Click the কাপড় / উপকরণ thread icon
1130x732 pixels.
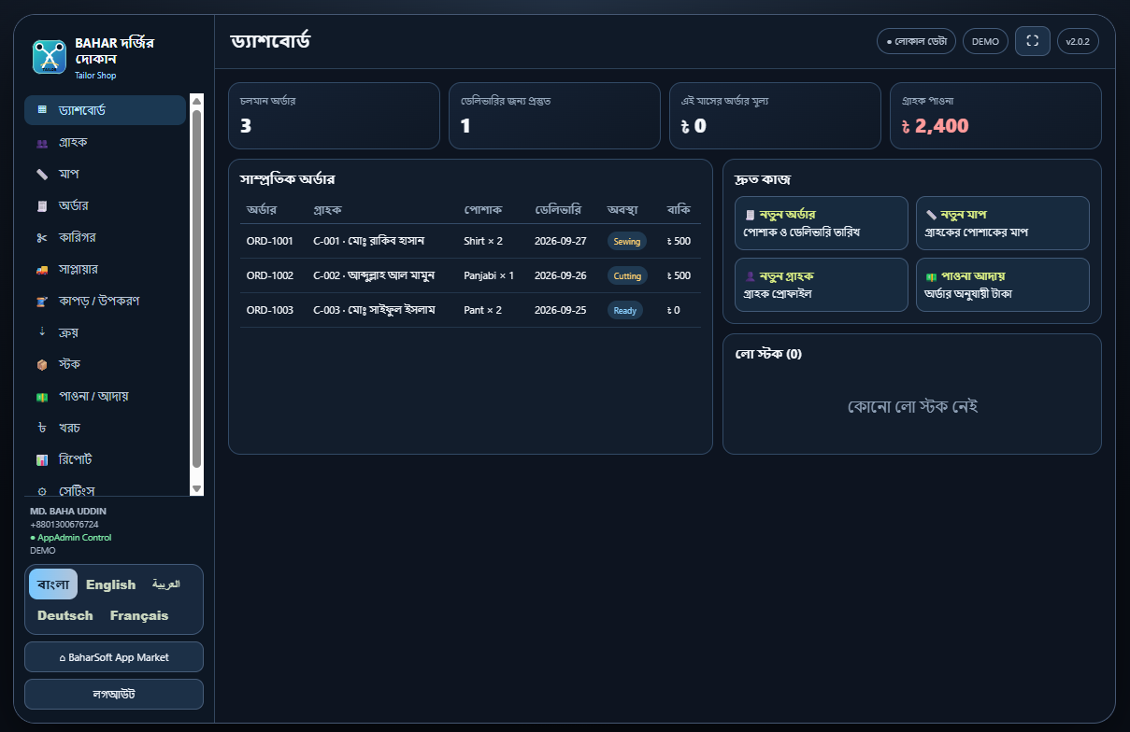(42, 301)
